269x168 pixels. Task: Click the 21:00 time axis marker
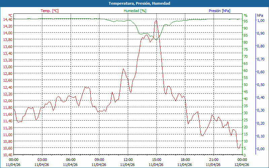click(x=214, y=160)
